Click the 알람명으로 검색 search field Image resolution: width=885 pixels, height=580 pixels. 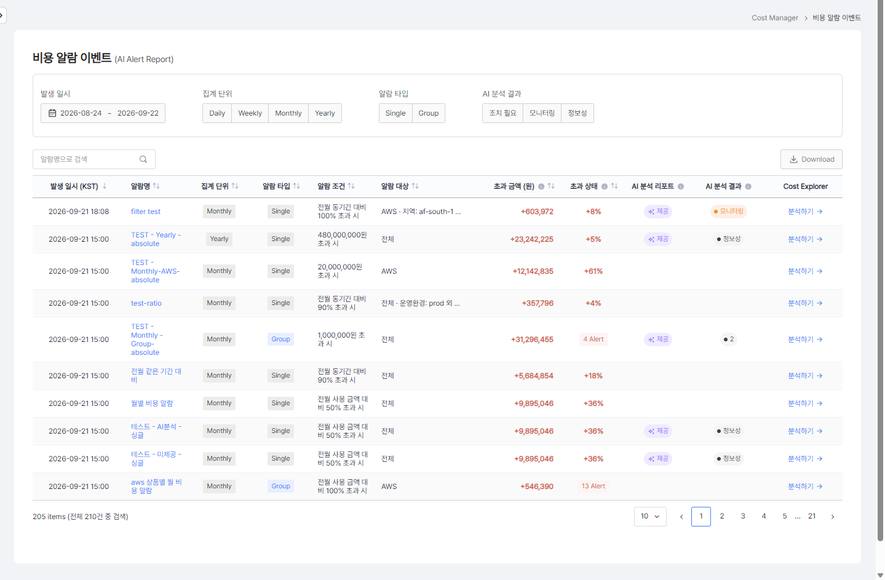coord(94,159)
